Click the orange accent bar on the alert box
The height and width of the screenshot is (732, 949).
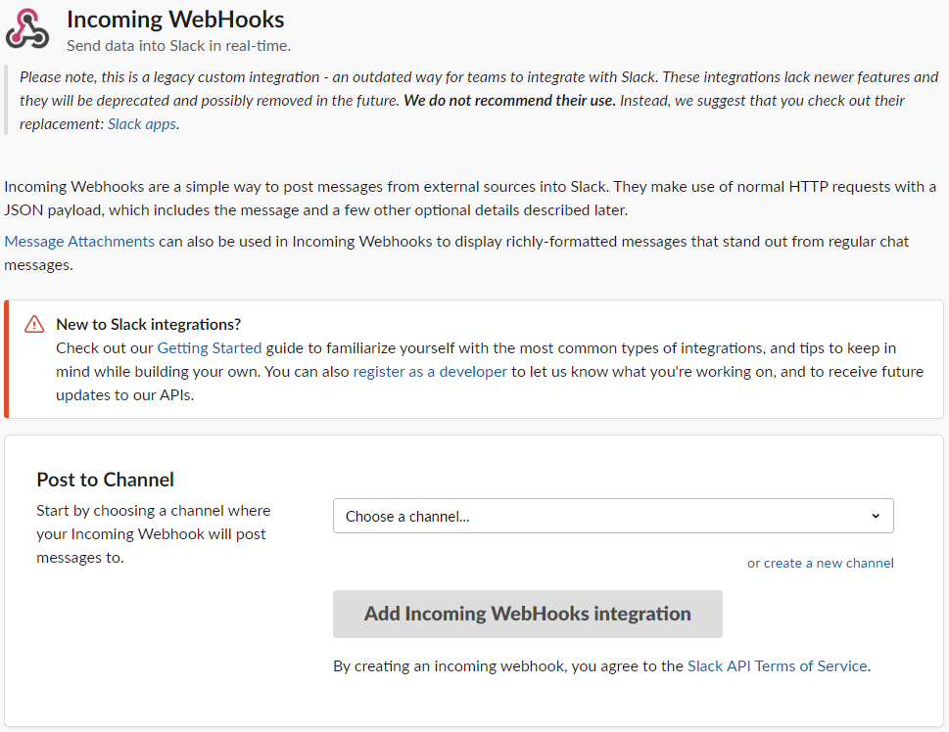coord(7,359)
